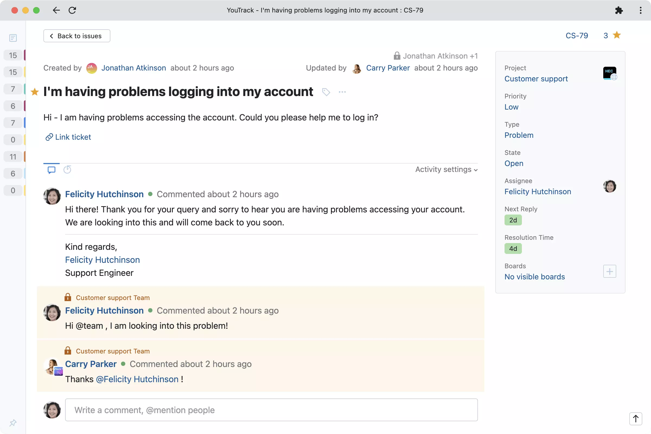Open the Activity settings dropdown

coord(446,169)
